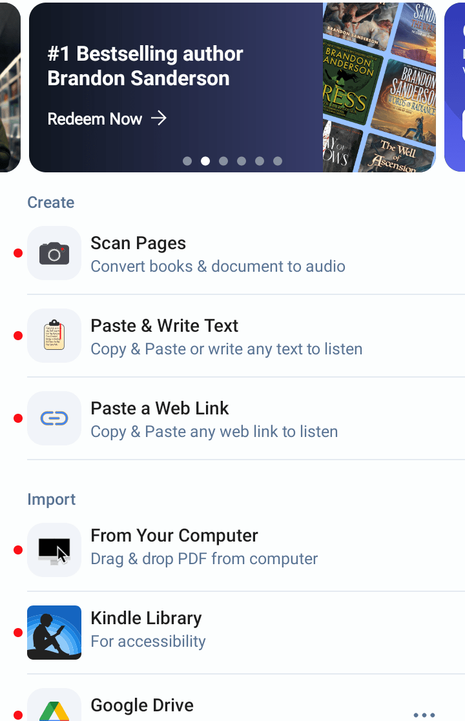Click the active second carousel dot
Viewport: 465px width, 721px height.
(x=205, y=161)
